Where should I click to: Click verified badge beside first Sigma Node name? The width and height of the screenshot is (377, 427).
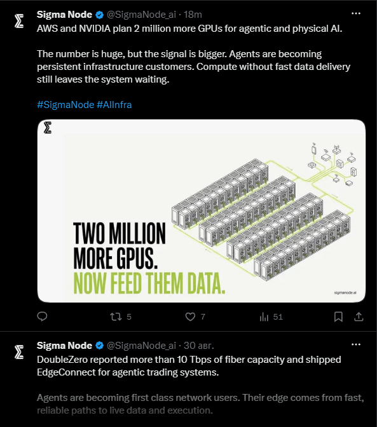point(99,15)
